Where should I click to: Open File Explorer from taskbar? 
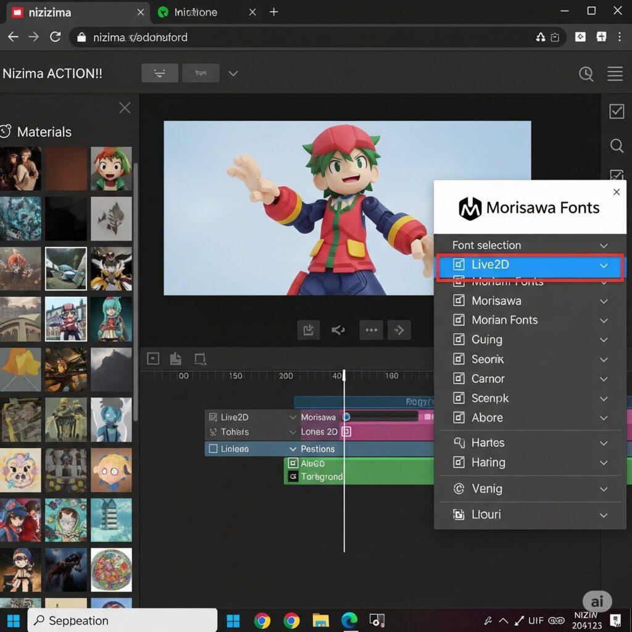320,621
